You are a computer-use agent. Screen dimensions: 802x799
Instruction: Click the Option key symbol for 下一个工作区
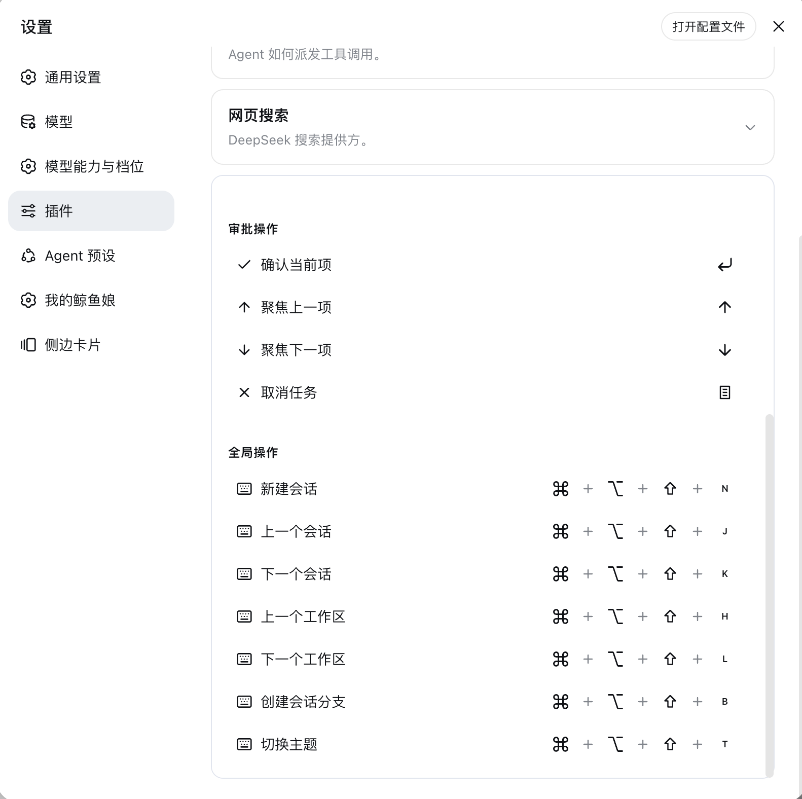point(615,659)
